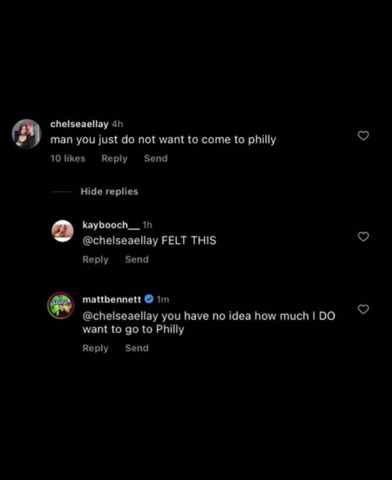
Task: Collapse thread using Hide replies
Action: 109,191
